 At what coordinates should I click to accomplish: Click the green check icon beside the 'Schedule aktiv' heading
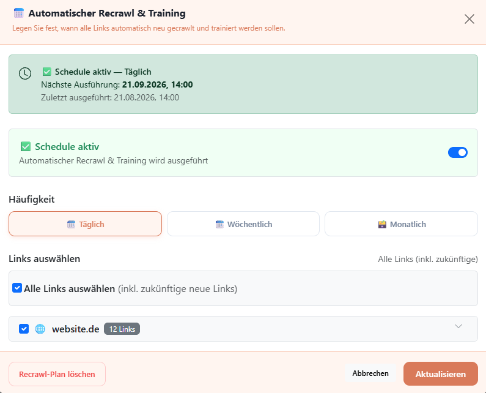pos(26,146)
